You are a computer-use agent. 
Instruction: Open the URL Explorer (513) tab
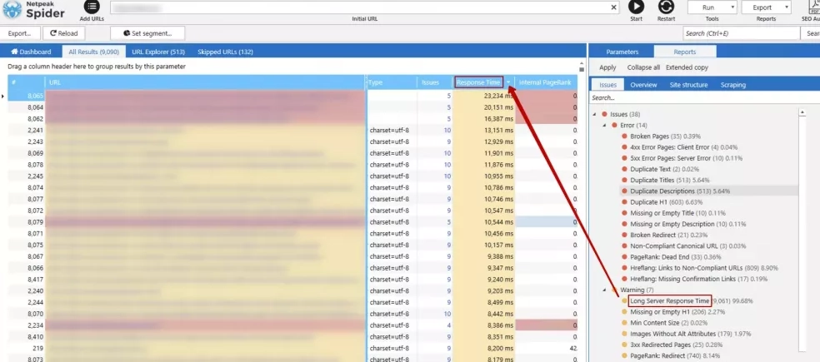158,52
